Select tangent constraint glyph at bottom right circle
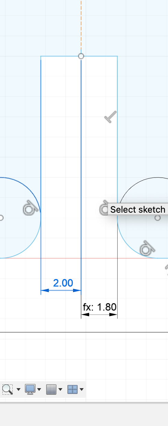The width and height of the screenshot is (168, 426). tap(147, 248)
